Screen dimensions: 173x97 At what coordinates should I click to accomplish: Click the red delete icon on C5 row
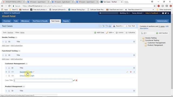(x=131, y=72)
